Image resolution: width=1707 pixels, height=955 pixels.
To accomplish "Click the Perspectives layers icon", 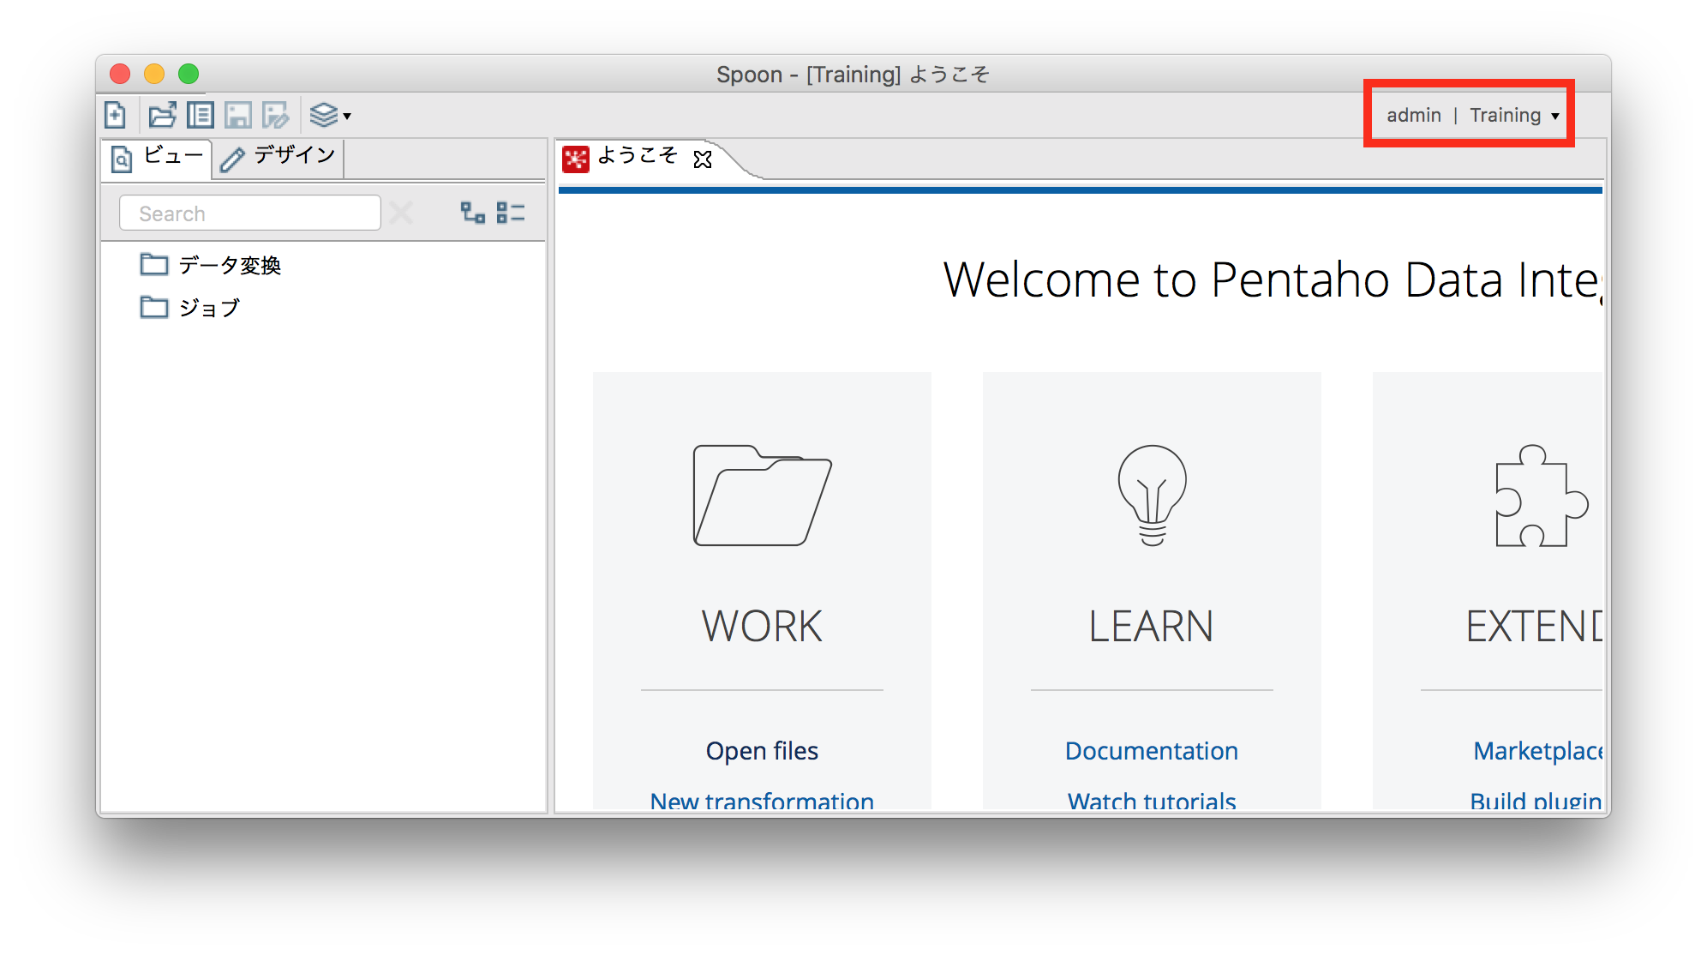I will pos(323,115).
